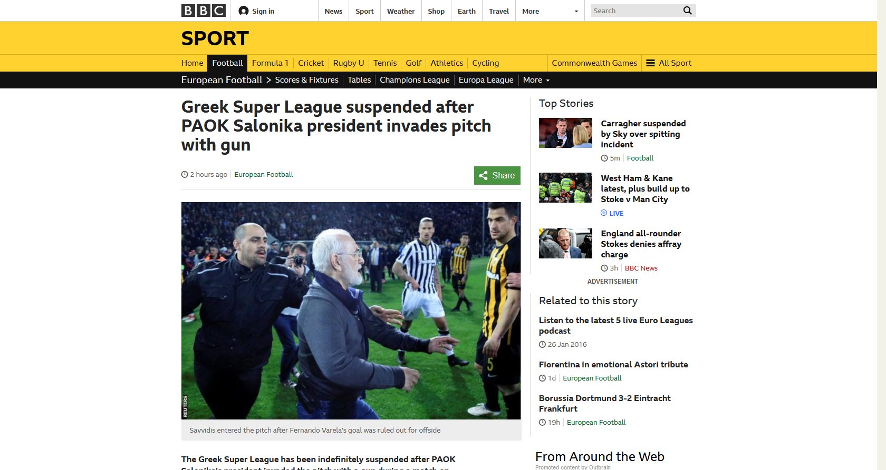Click the main article pitch invasion photo
886x470 pixels.
[351, 311]
